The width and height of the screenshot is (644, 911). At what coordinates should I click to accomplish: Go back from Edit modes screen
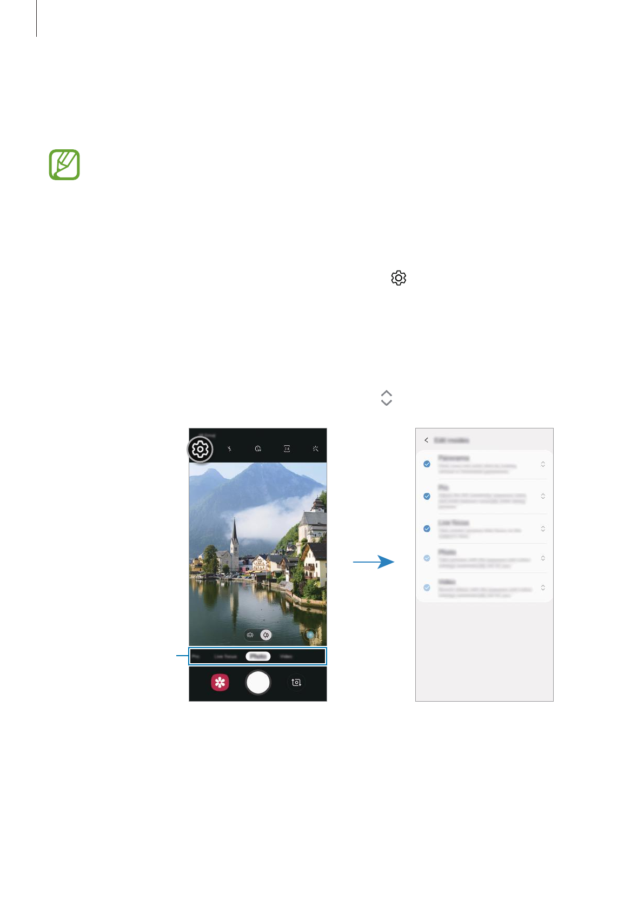coord(426,440)
